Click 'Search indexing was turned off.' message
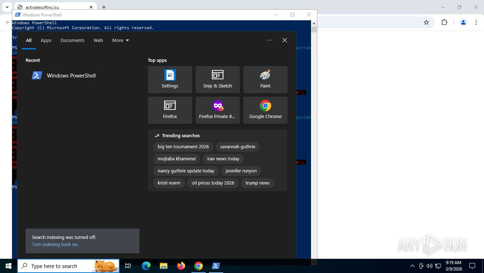The width and height of the screenshot is (484, 273). [x=64, y=237]
